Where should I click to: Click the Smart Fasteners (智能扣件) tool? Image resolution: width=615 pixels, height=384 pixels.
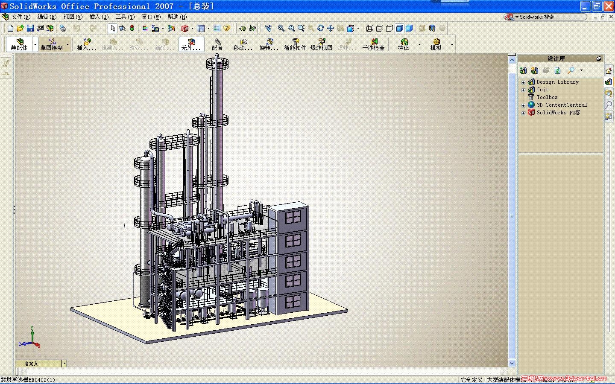tap(295, 44)
